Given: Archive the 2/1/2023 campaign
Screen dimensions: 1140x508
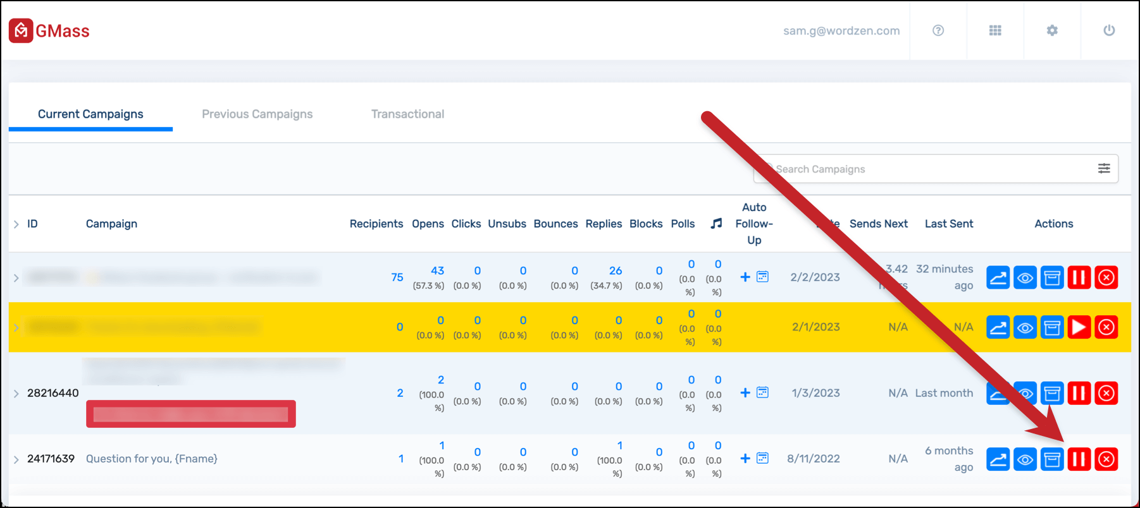Looking at the screenshot, I should point(1052,327).
